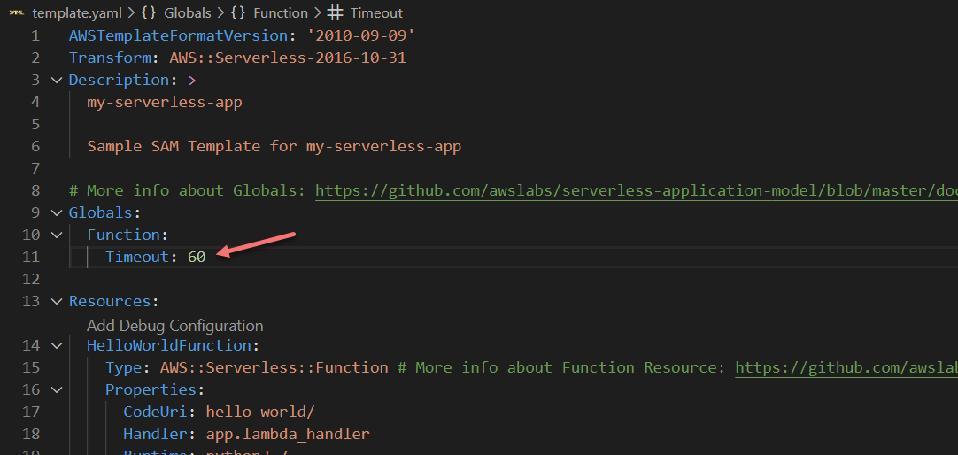
Task: Click the Function braces icon in breadcrumb
Action: (238, 13)
